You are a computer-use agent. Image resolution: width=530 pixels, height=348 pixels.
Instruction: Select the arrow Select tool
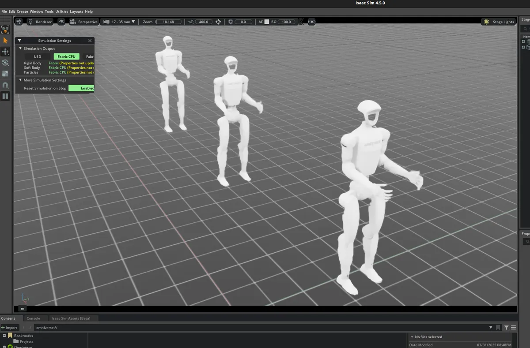[5, 41]
